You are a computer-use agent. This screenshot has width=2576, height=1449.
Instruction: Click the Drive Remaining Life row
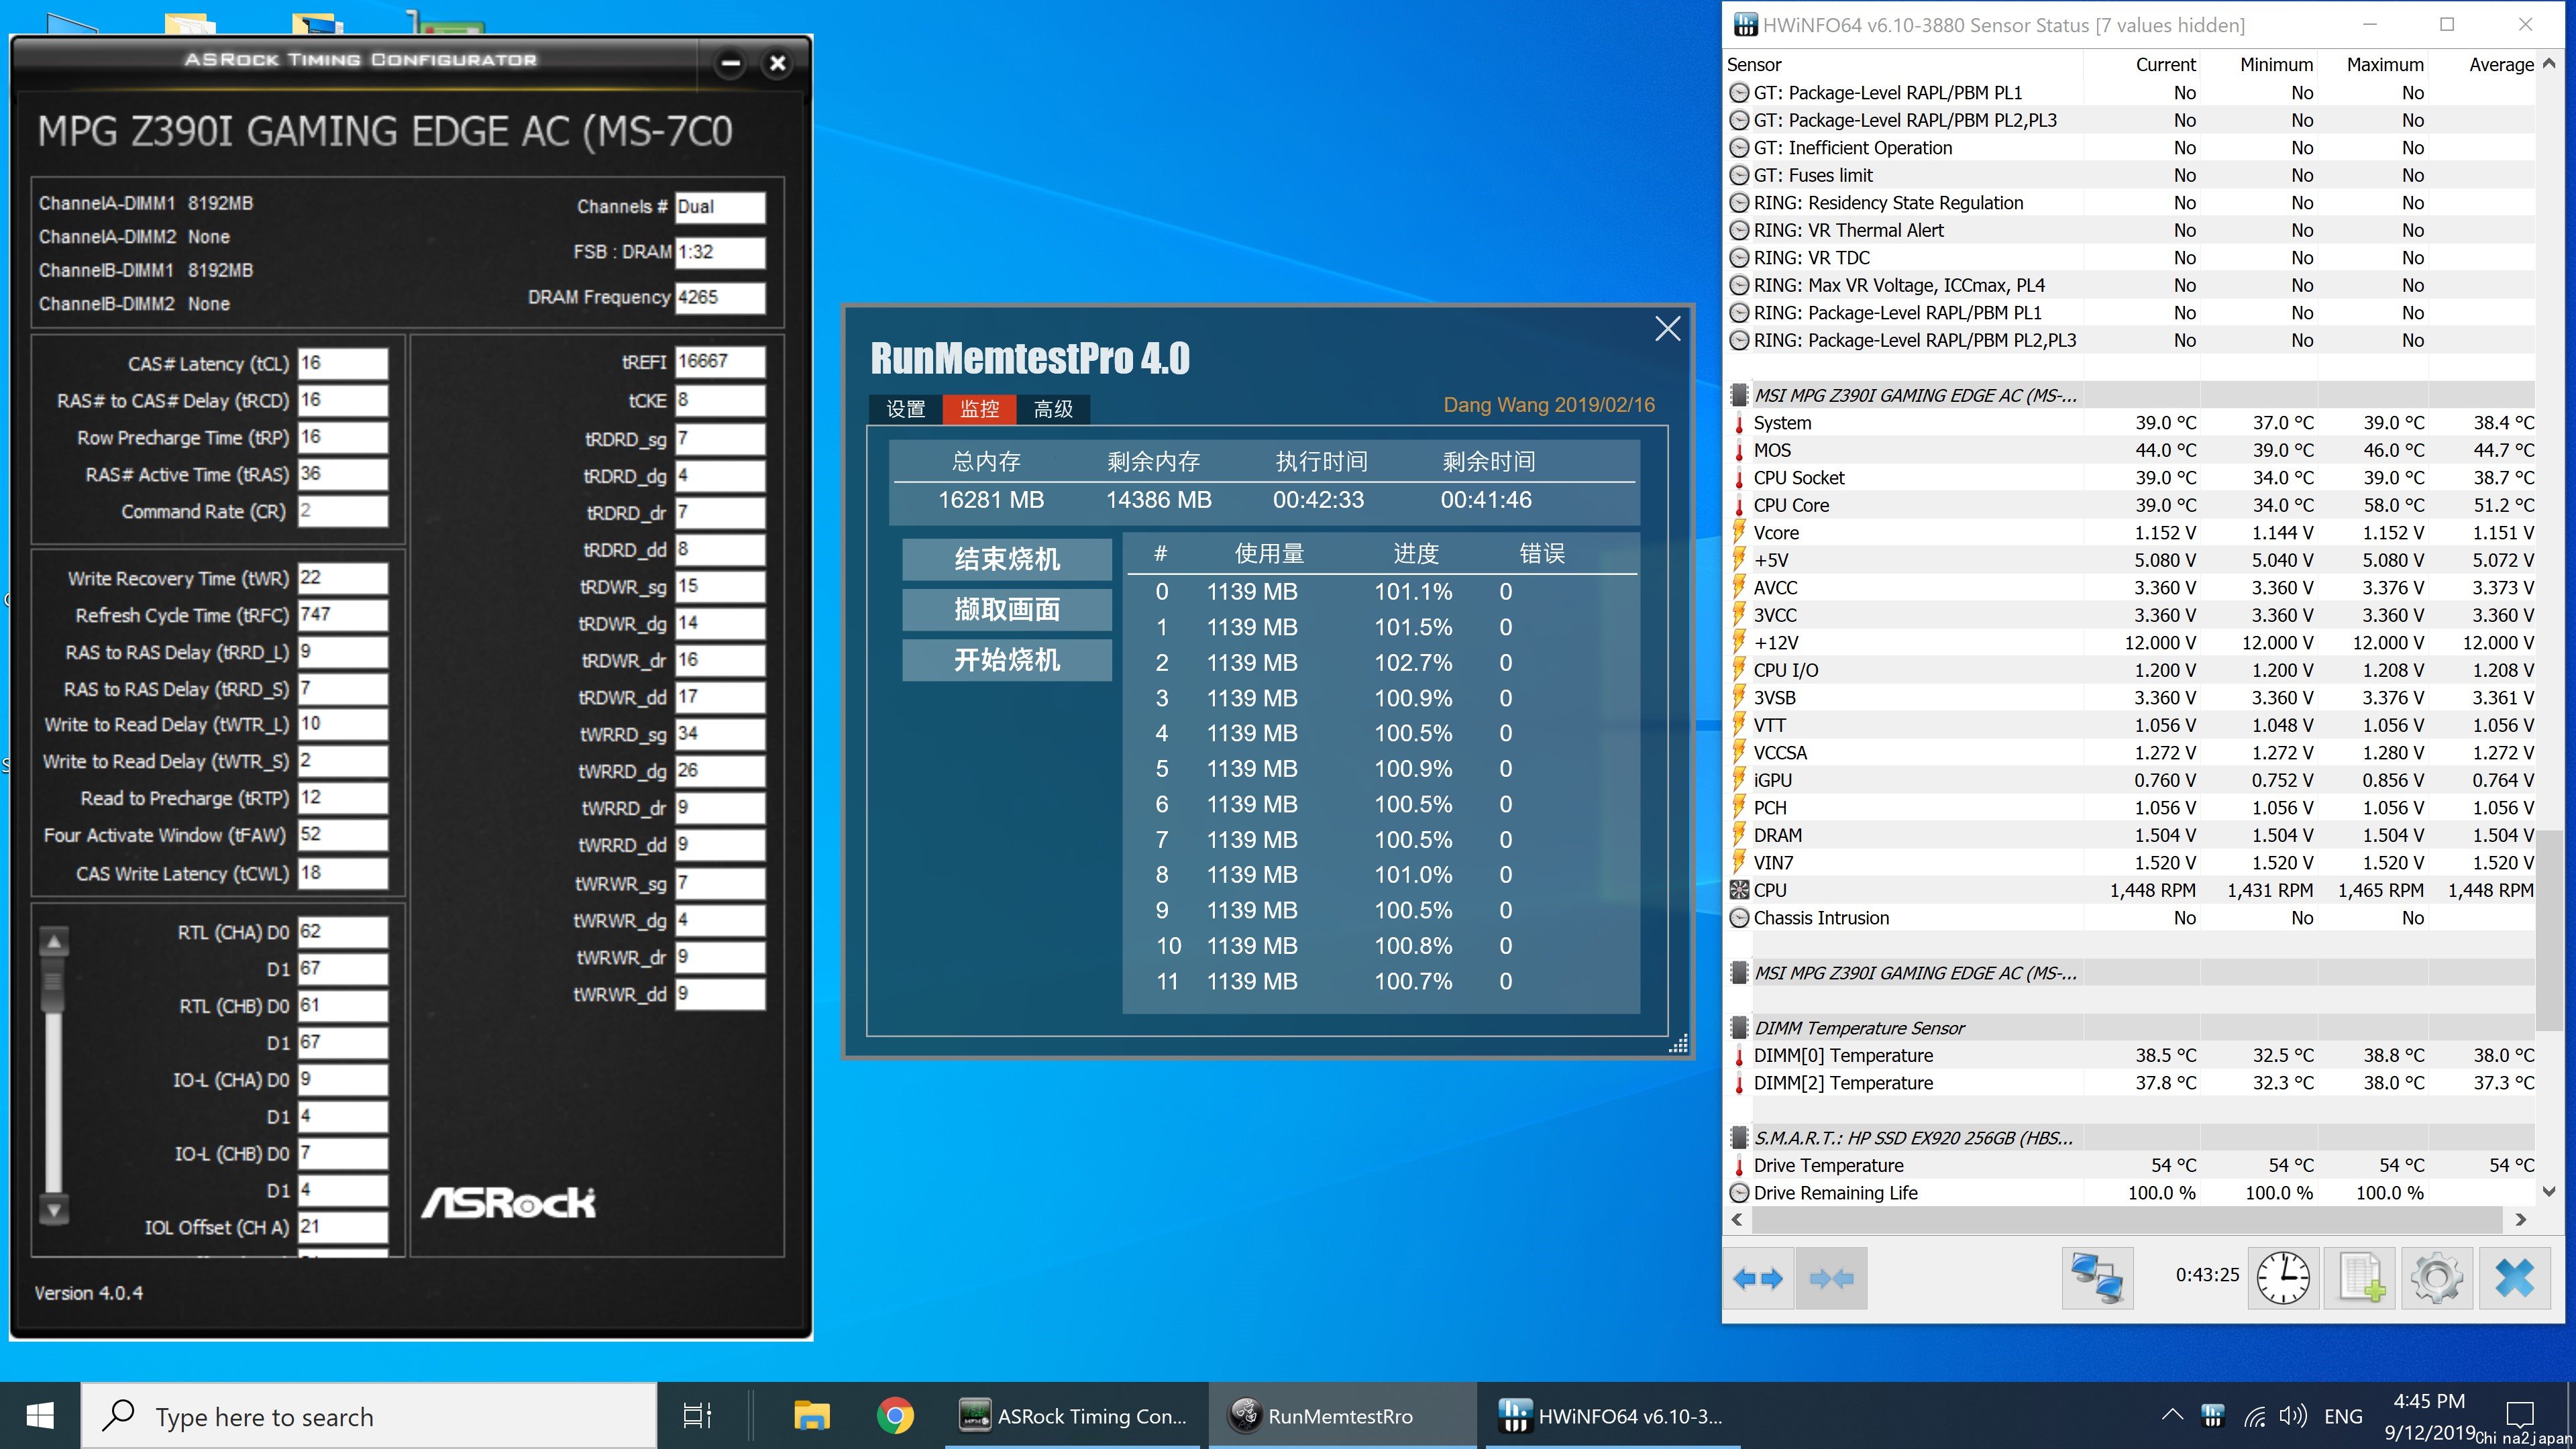point(2132,1193)
